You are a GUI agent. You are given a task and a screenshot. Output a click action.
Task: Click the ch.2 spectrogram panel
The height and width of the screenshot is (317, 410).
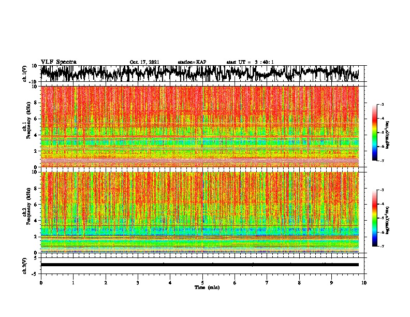click(199, 212)
